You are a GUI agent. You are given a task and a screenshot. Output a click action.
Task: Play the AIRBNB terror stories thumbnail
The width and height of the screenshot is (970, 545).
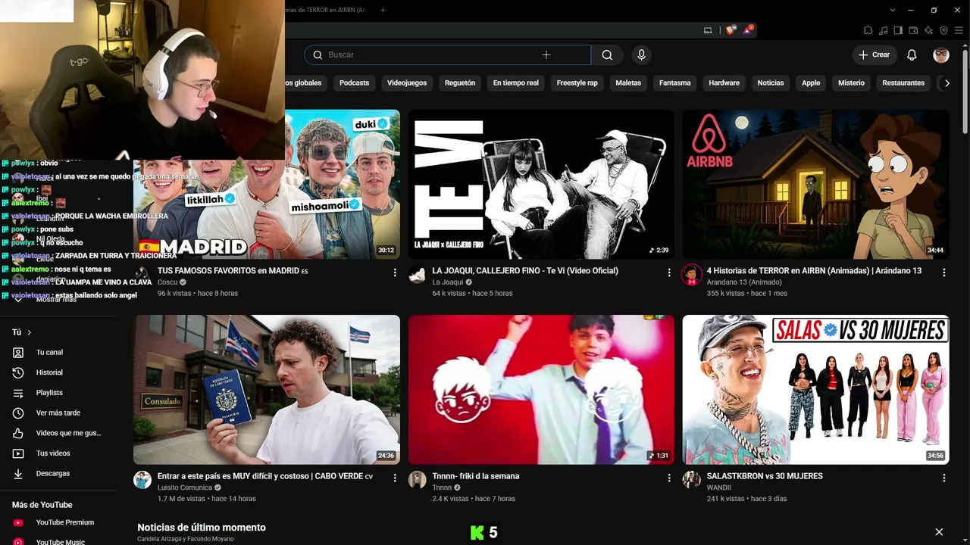click(x=815, y=184)
